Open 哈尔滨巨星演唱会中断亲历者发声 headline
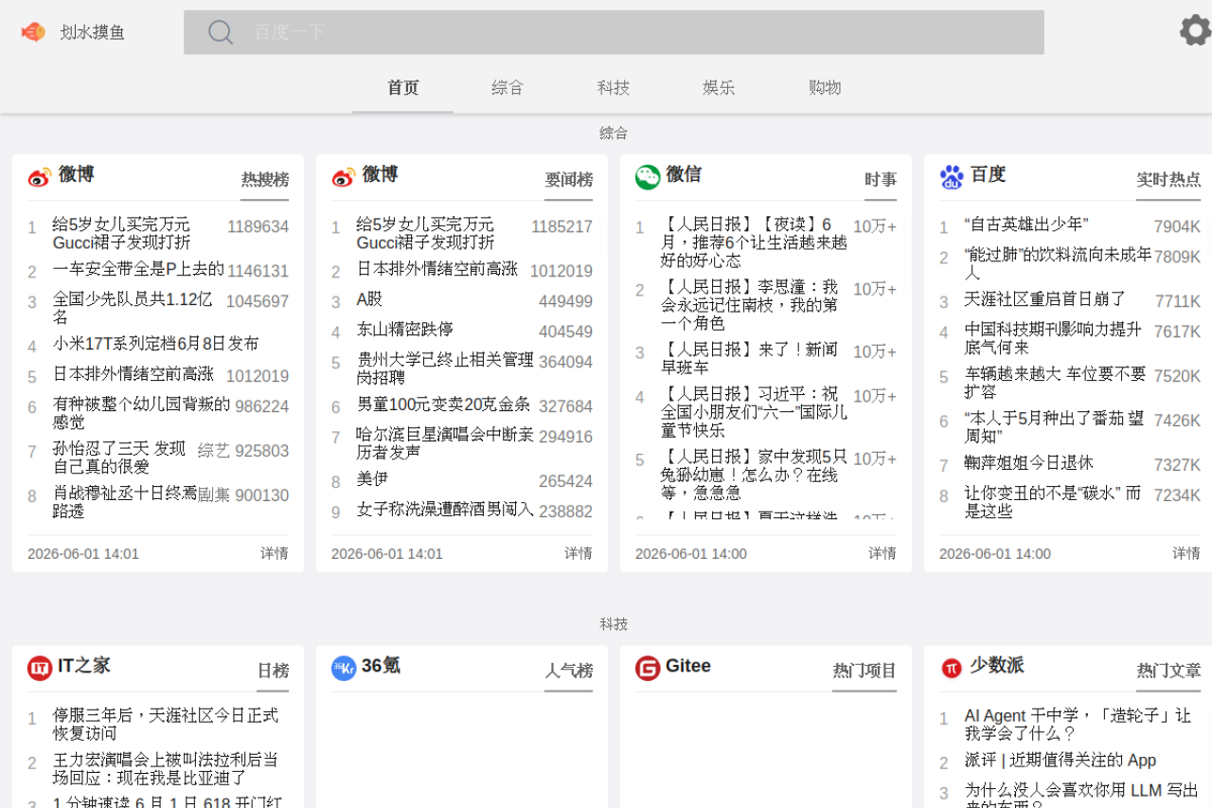Viewport: 1212px width, 808px height. point(445,443)
